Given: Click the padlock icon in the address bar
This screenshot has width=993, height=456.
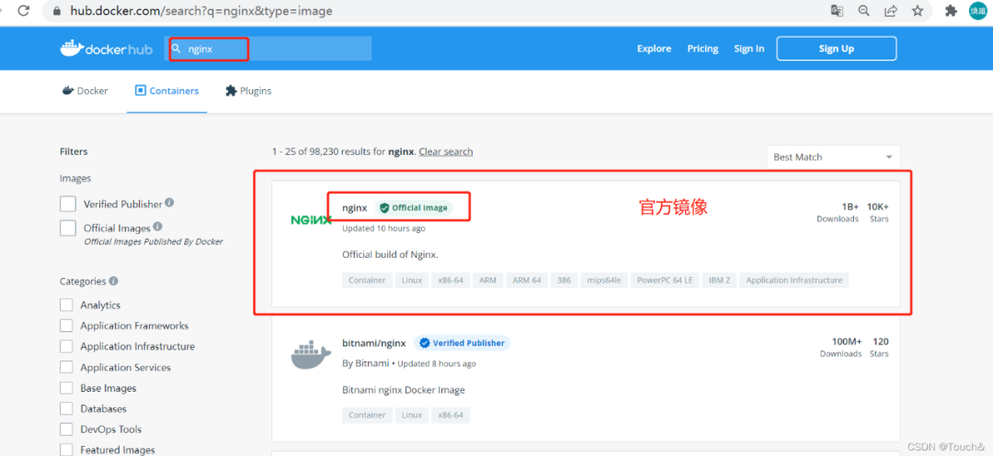Looking at the screenshot, I should click(57, 11).
